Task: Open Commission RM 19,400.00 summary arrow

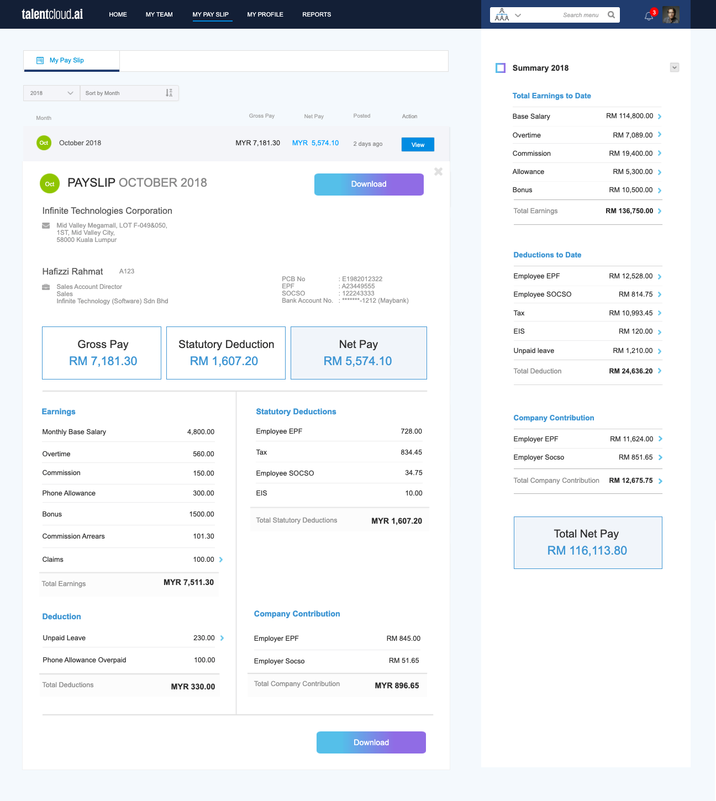Action: [x=660, y=154]
